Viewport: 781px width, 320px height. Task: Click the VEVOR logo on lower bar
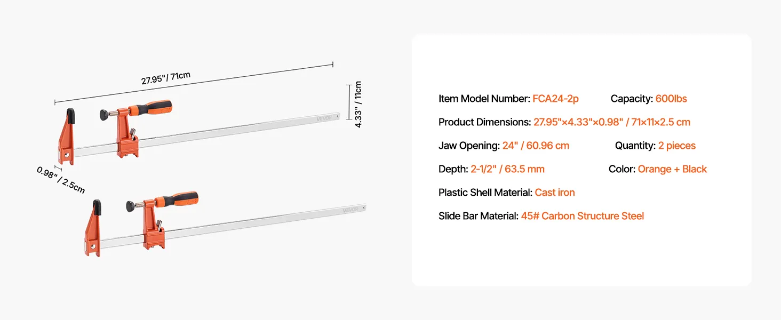350,209
